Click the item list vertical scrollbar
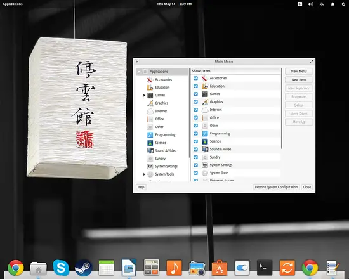The image size is (349, 279). click(282, 108)
